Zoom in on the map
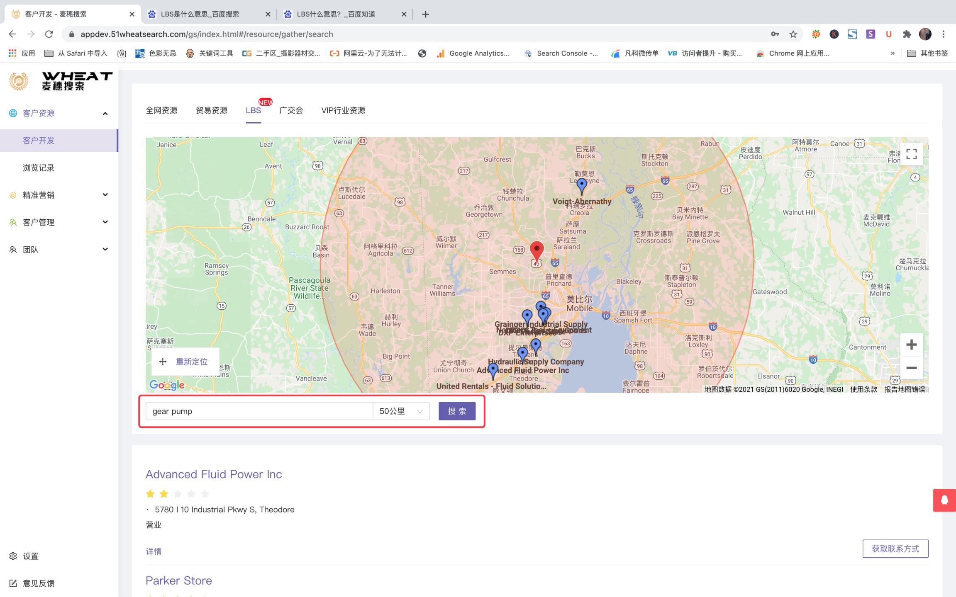This screenshot has width=956, height=597. point(911,345)
